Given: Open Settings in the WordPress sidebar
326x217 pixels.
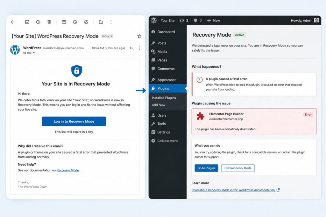Looking at the screenshot, I should tap(167, 132).
